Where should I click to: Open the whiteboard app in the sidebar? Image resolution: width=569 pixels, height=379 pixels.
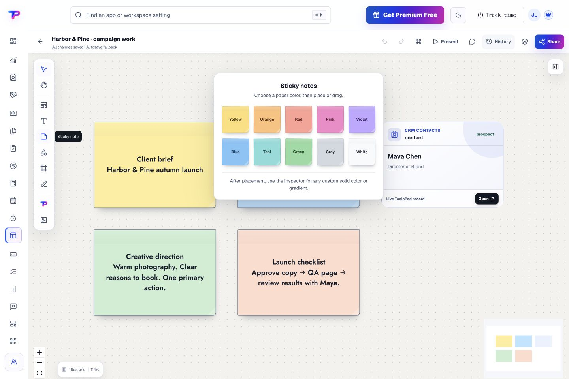[x=13, y=235]
